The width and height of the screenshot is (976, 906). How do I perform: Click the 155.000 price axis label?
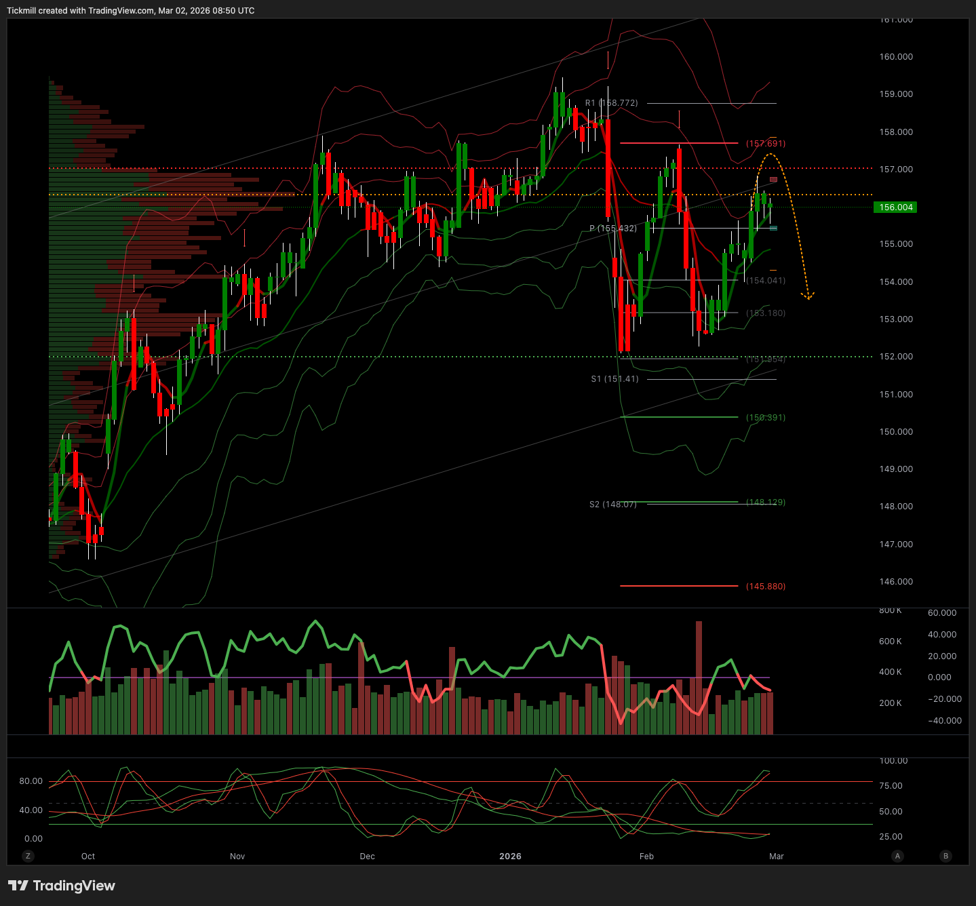click(x=896, y=244)
